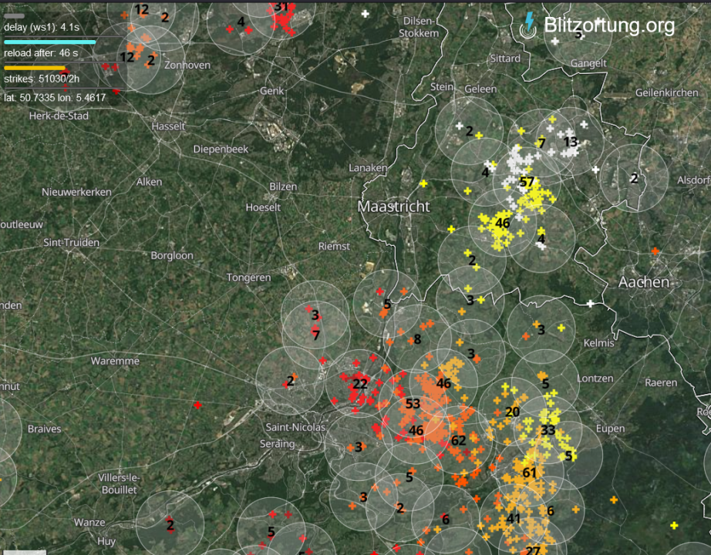Click the Dilsen-Stokkem town label
Viewport: 711px width, 555px height.
point(419,27)
